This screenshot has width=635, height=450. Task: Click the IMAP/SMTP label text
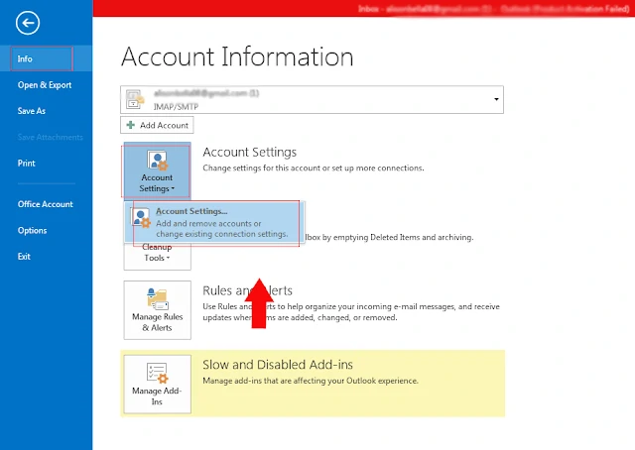click(x=176, y=107)
